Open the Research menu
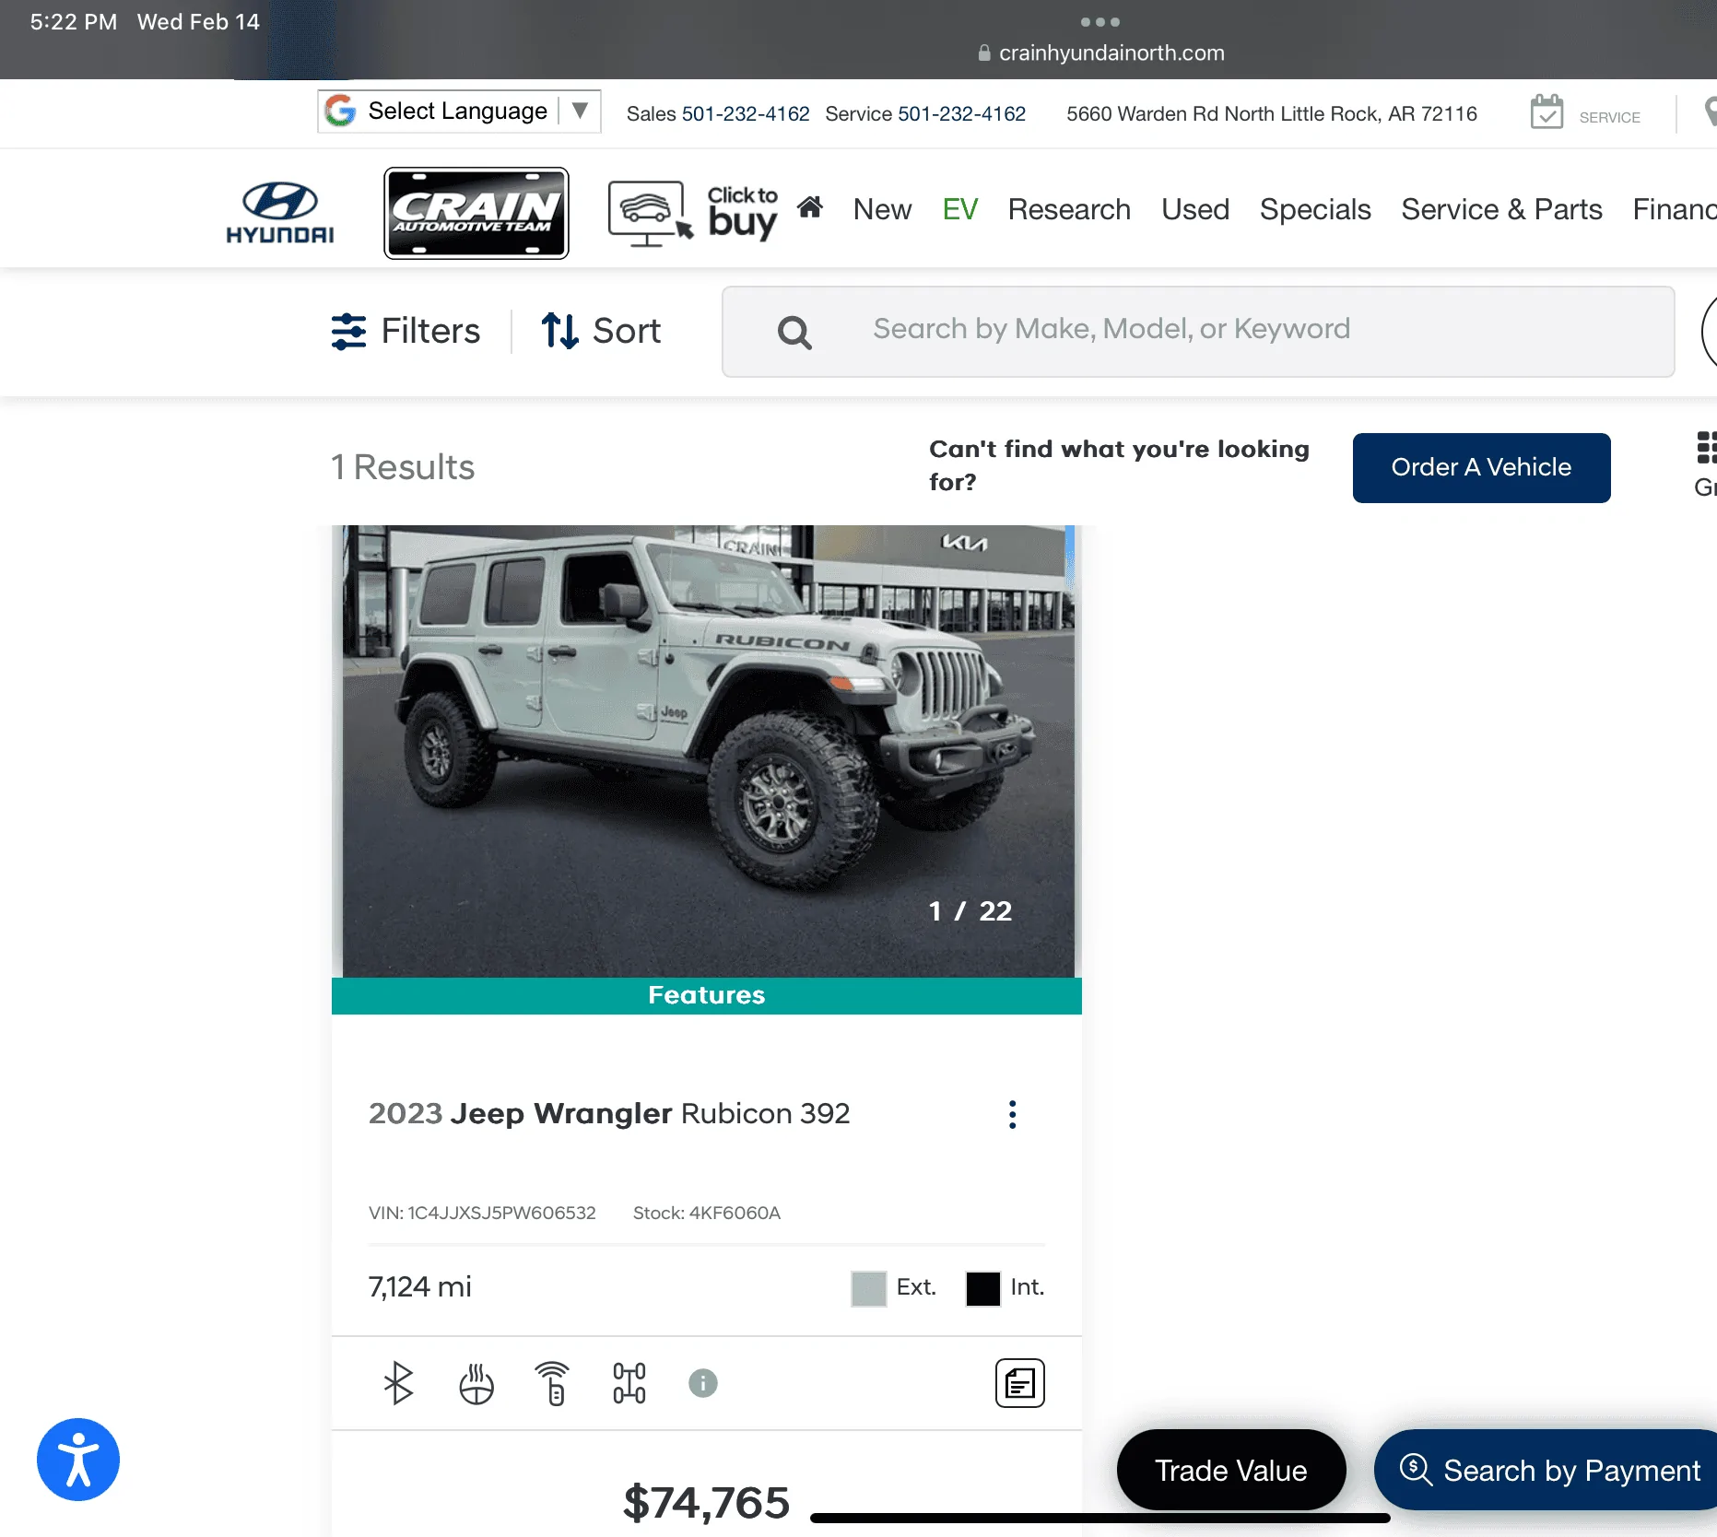 (1069, 209)
